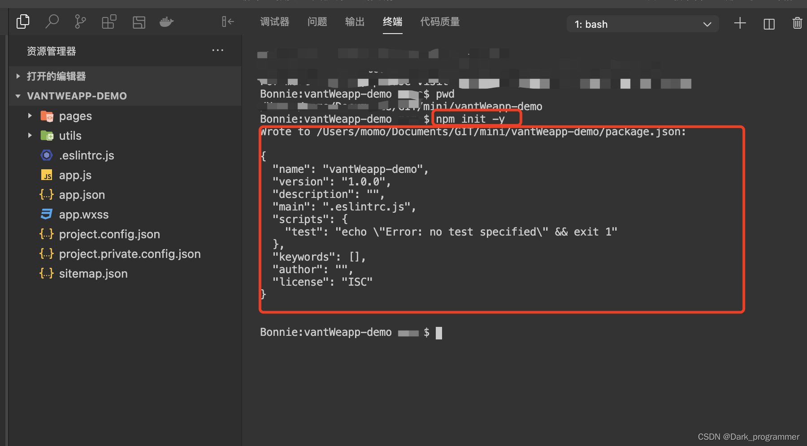Click the "test" script line in output

click(x=451, y=232)
